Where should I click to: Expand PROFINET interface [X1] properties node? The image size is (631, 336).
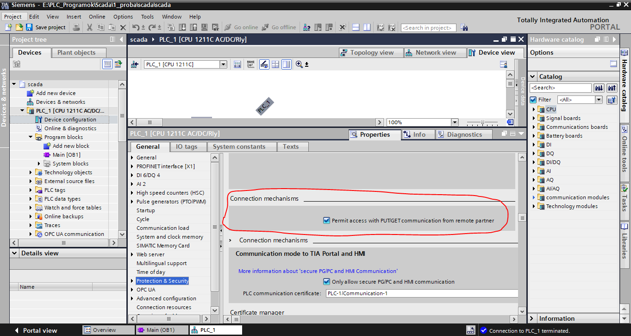pyautogui.click(x=132, y=166)
